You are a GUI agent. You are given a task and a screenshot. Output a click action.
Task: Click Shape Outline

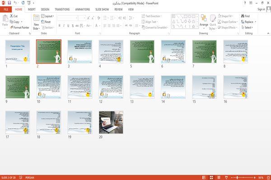(x=228, y=22)
